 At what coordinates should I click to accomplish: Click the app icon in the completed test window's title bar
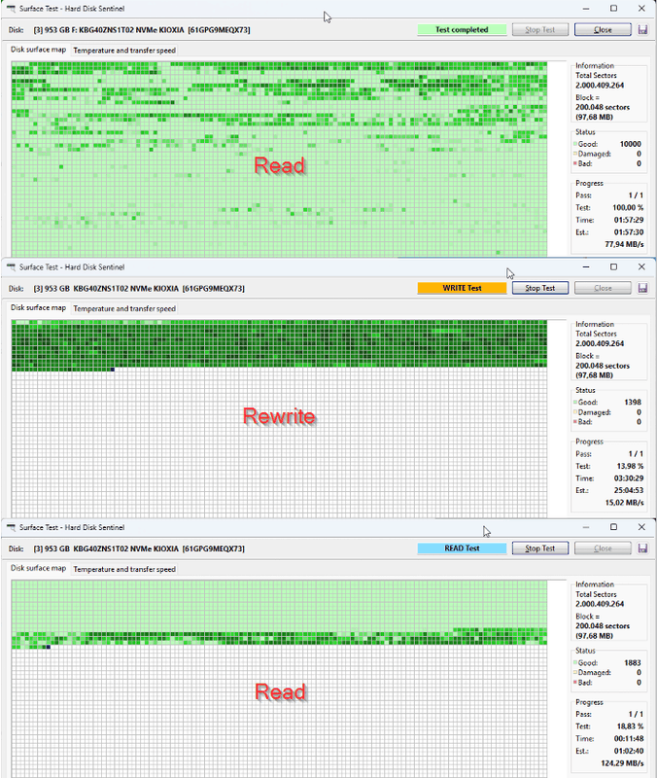click(11, 9)
